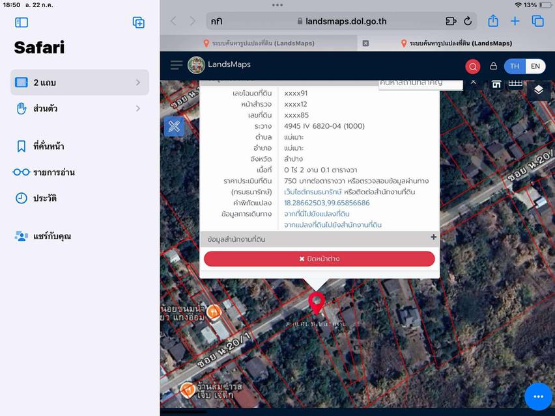555x416 pixels.
Task: Switch language to TH
Action: [x=515, y=66]
